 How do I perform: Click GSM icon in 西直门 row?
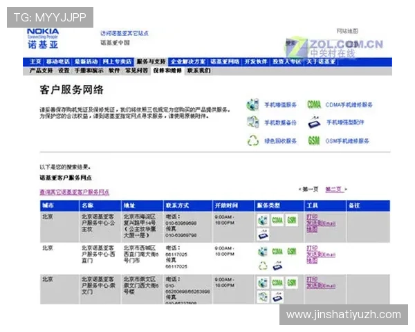(x=292, y=251)
